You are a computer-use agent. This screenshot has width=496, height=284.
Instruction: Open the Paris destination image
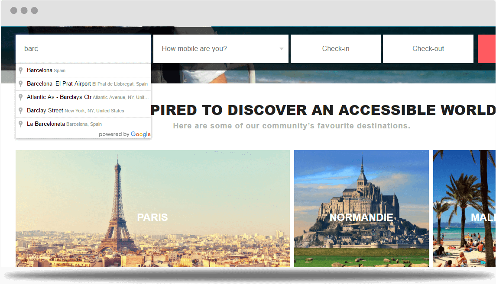(x=152, y=208)
